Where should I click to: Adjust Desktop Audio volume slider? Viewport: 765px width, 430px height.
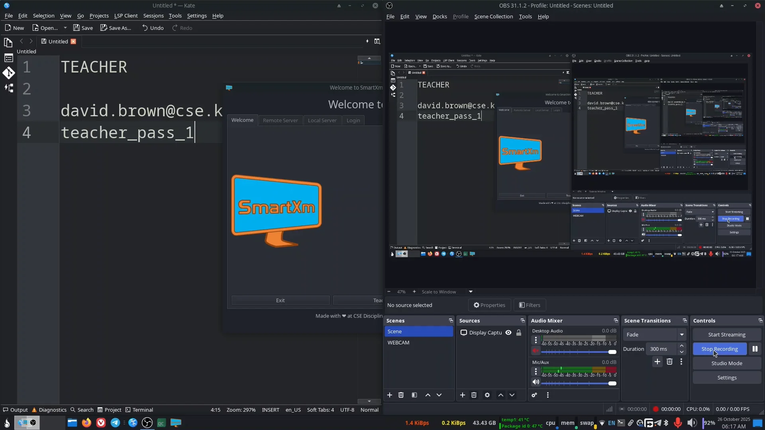[x=579, y=352]
